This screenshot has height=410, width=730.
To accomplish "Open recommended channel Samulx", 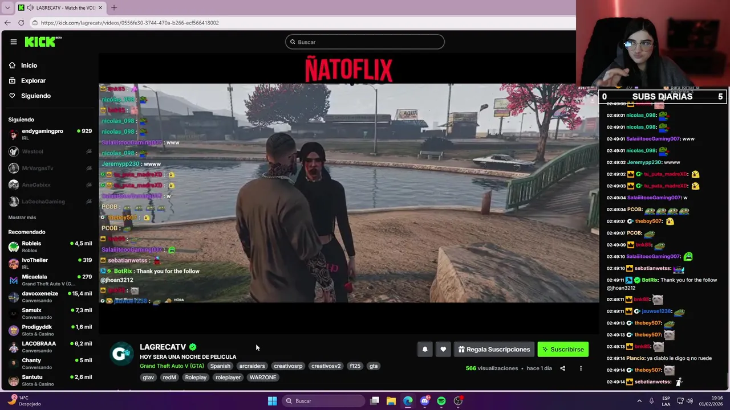I will tap(50, 313).
